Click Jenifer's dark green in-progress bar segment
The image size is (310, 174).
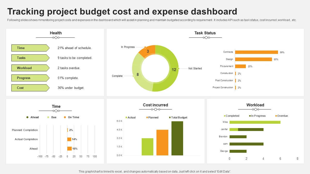tap(251, 129)
